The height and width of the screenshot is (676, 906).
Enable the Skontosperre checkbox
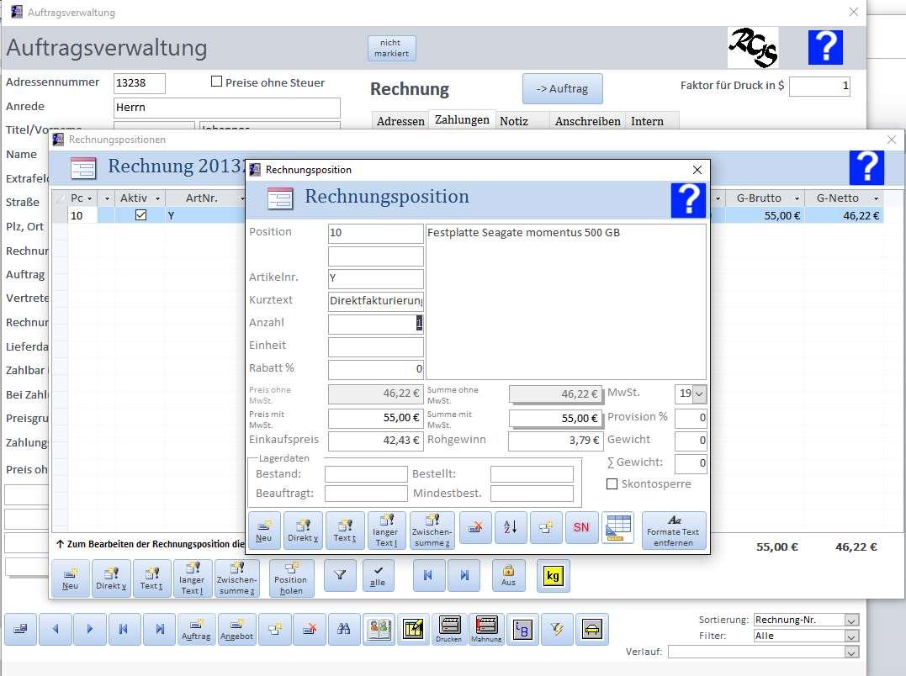click(612, 484)
